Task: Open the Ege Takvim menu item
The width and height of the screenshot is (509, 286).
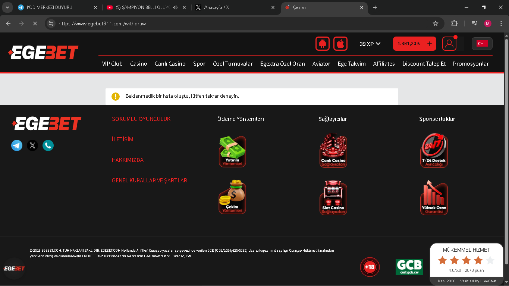Action: point(352,64)
